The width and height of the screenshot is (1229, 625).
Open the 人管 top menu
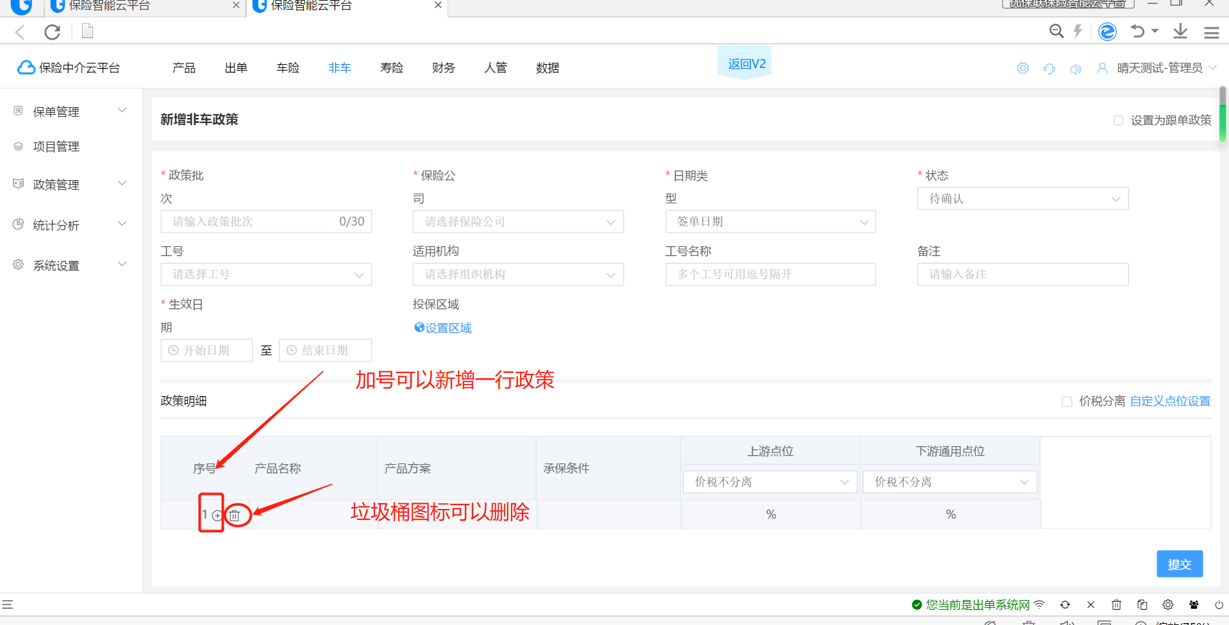click(x=496, y=68)
